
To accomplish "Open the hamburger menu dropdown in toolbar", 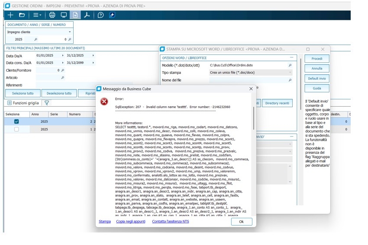I will tap(37, 15).
